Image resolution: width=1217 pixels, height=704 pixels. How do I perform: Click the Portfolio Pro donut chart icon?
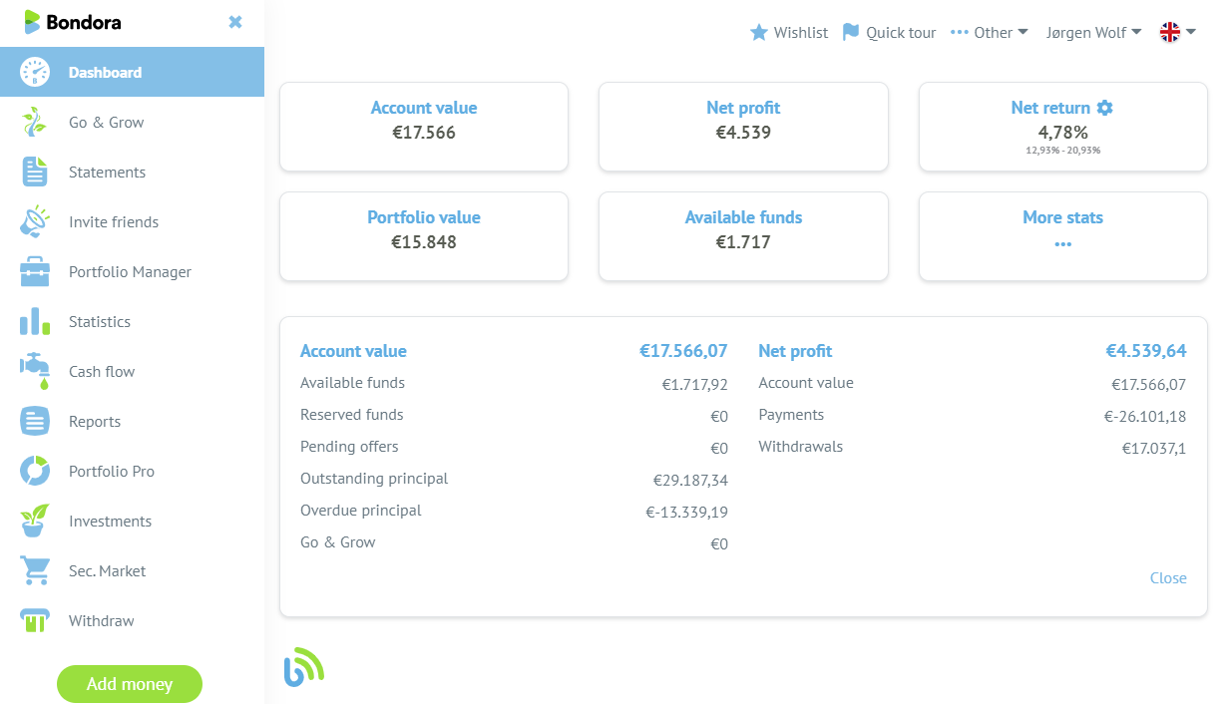[35, 471]
